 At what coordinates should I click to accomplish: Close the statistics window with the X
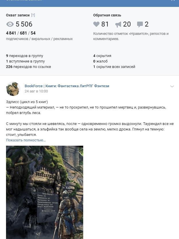pos(173,0)
